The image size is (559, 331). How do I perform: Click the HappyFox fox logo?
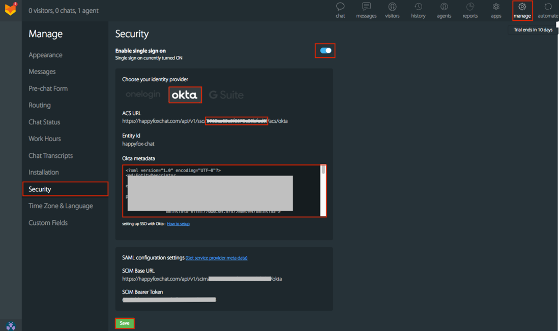click(x=10, y=9)
